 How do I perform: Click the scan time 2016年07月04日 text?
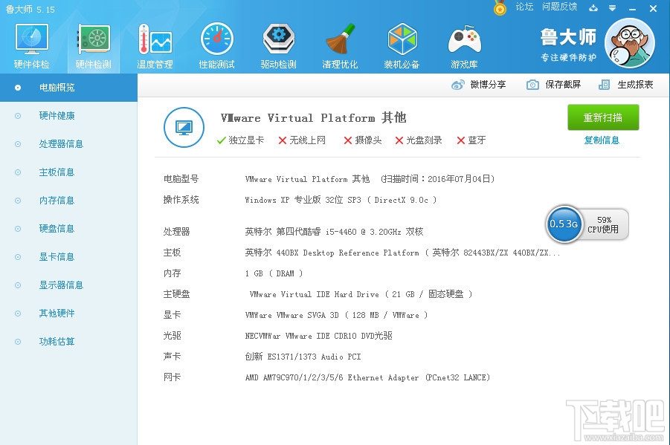[x=437, y=179]
